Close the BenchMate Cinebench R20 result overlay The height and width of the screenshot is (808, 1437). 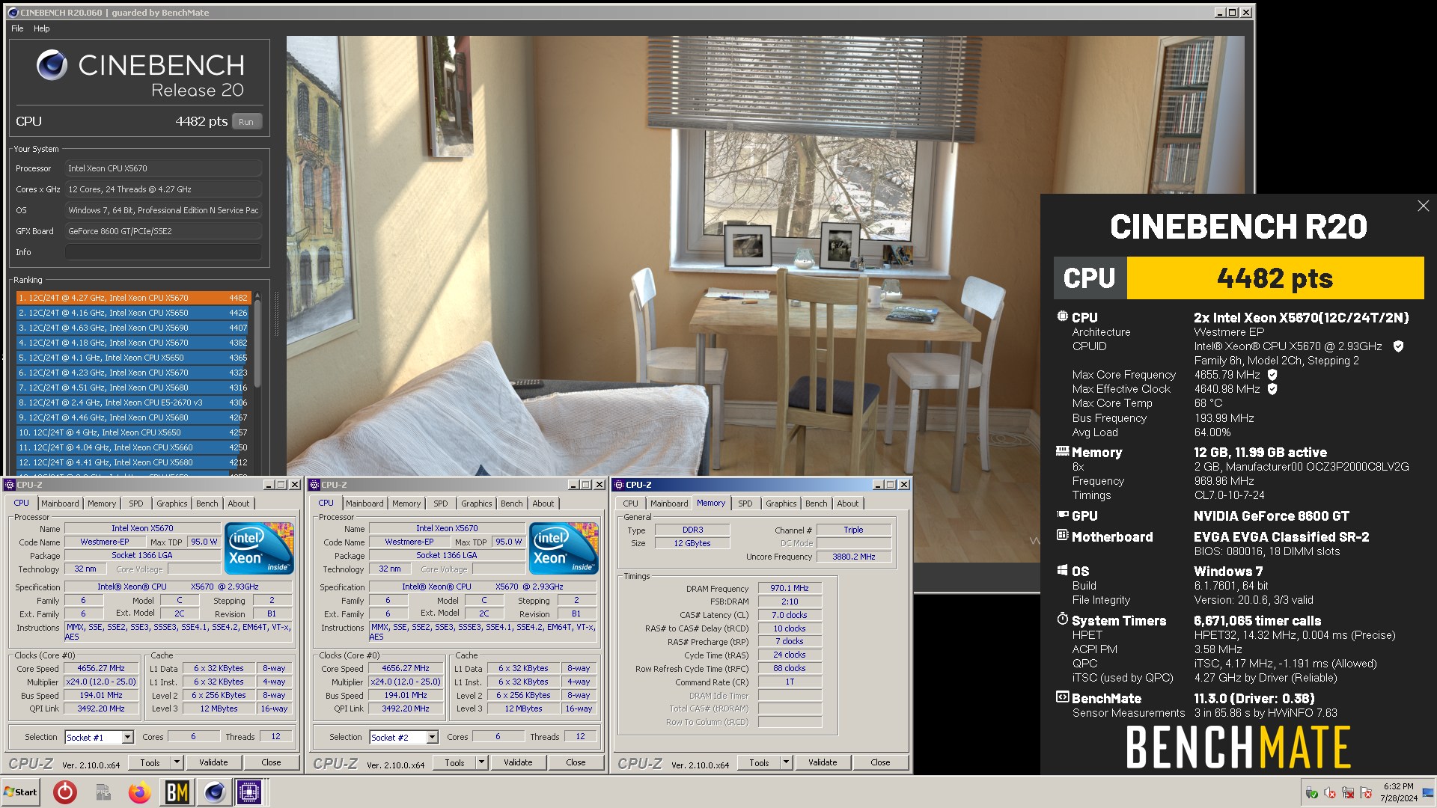pyautogui.click(x=1423, y=206)
